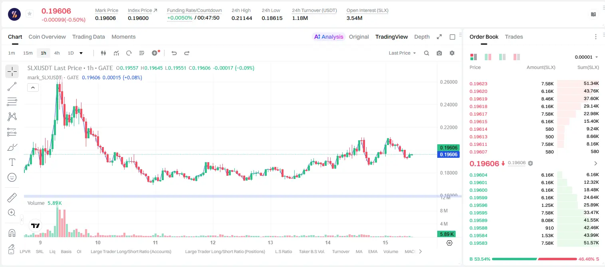Open the Coin Overview tab
Screen dimensions: 605x267
point(47,37)
